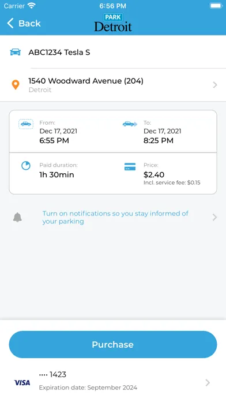The image size is (226, 402).
Task: Tap the orange location pin icon
Action: pos(16,84)
